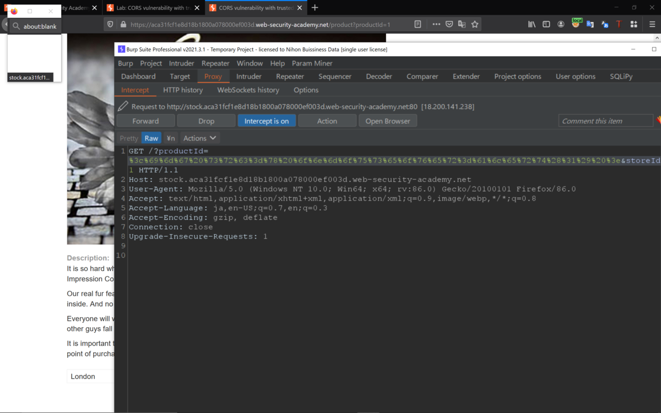Open the Param Miner menu
Viewport: 661px width, 413px height.
(x=312, y=63)
